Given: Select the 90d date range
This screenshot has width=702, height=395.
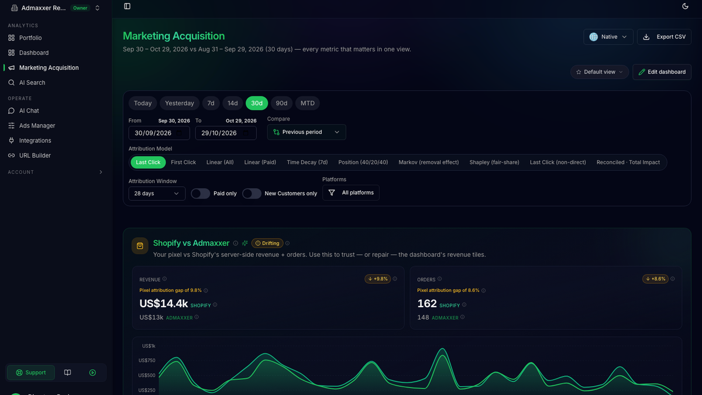Looking at the screenshot, I should [281, 103].
